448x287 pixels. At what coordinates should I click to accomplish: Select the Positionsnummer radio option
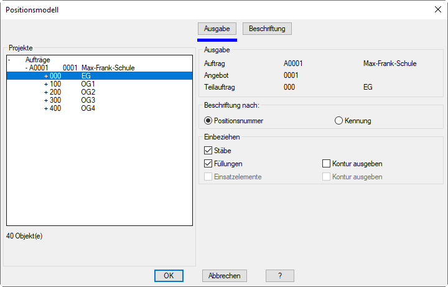point(208,121)
